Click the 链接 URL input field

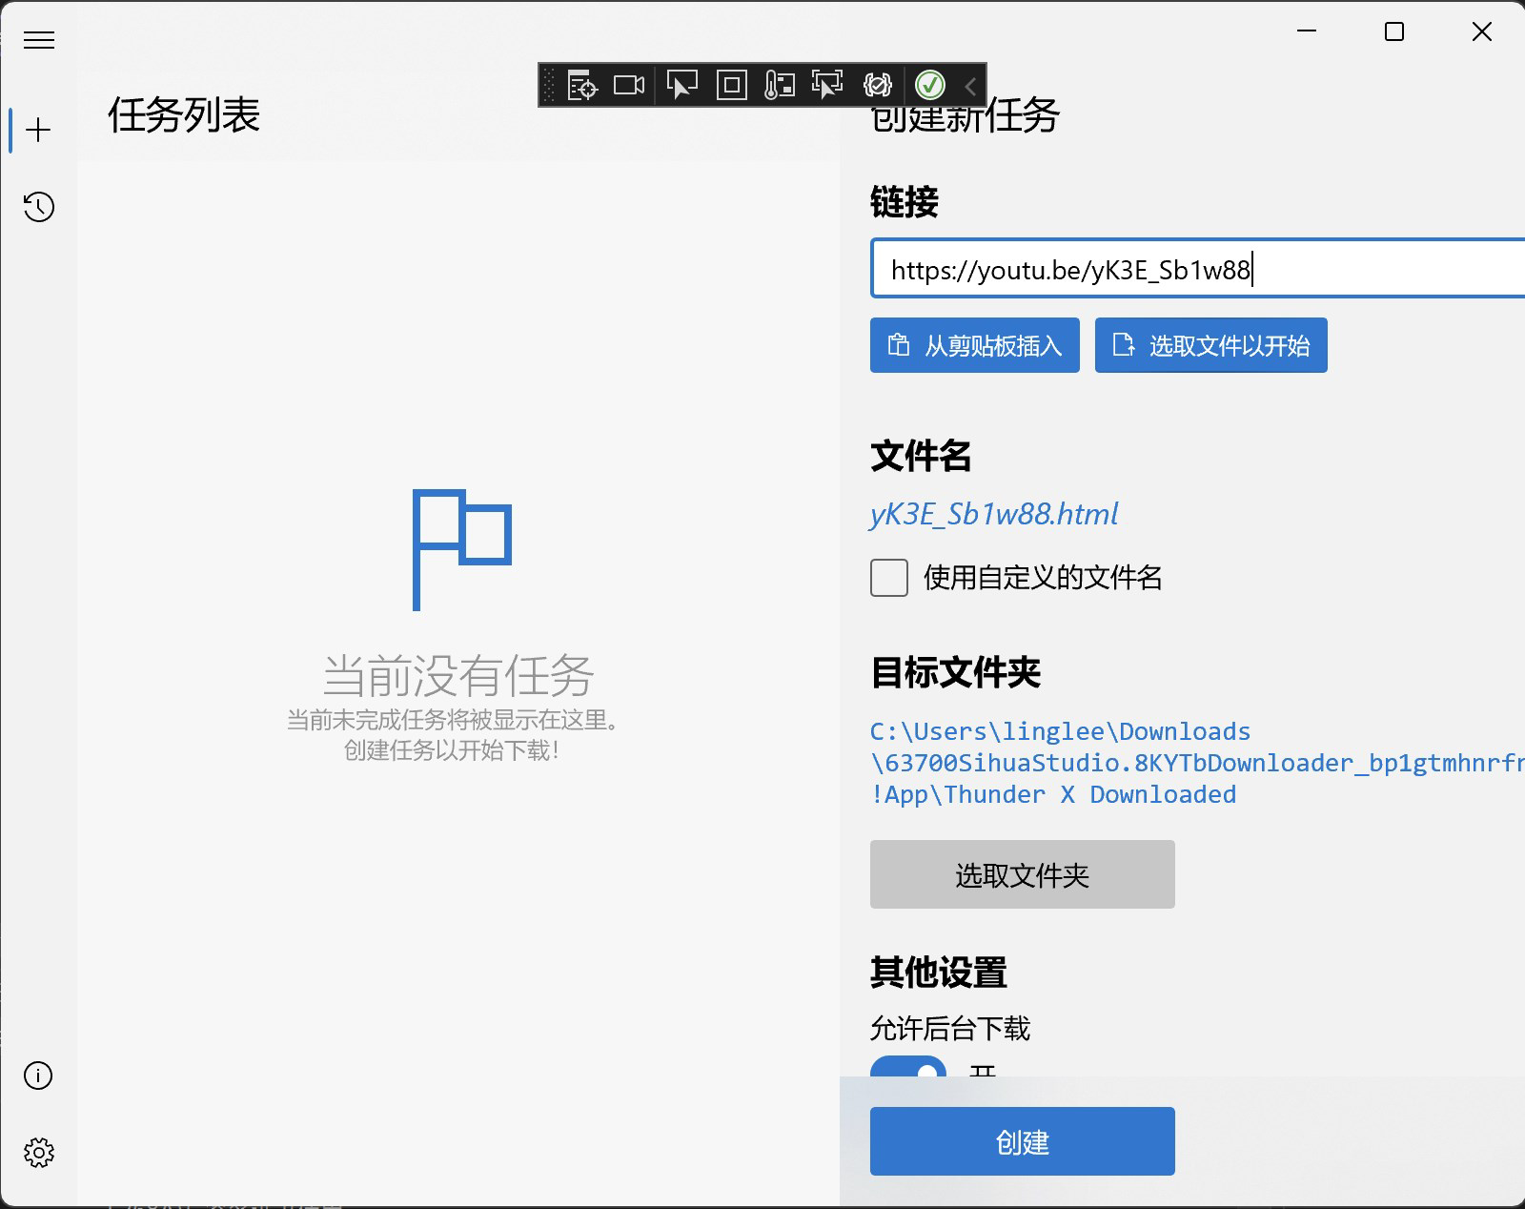pyautogui.click(x=1191, y=269)
